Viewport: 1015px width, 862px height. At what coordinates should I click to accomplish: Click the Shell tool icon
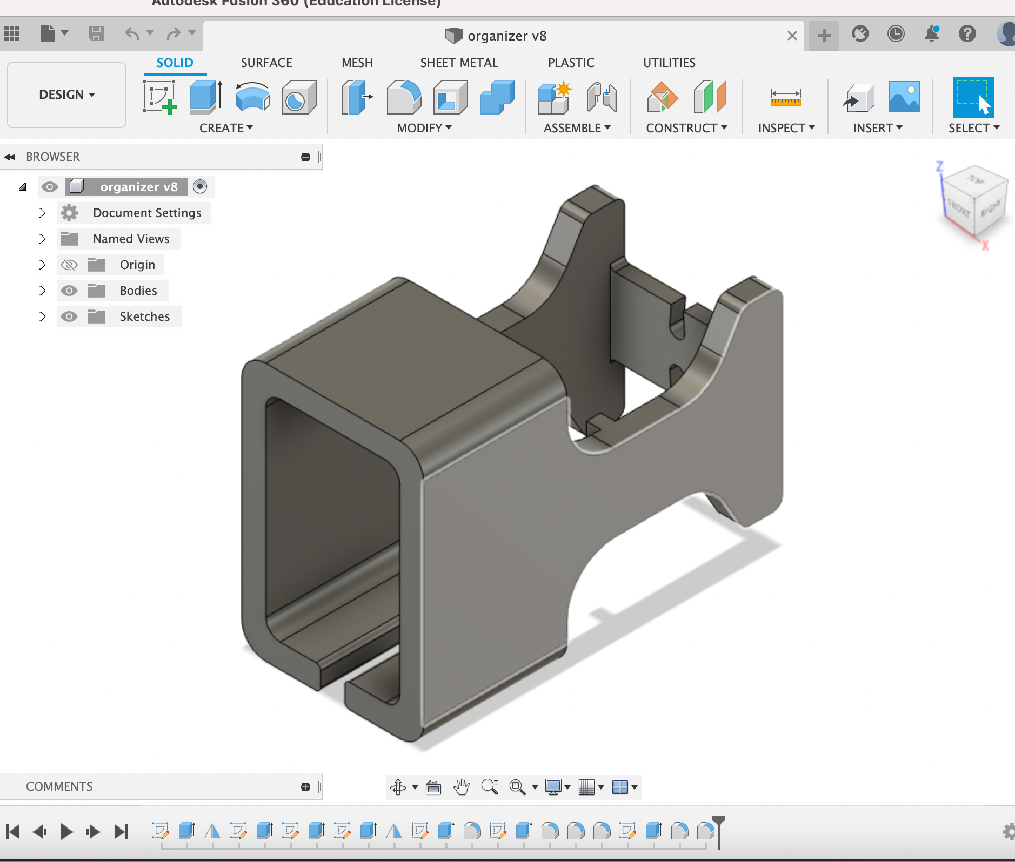450,97
